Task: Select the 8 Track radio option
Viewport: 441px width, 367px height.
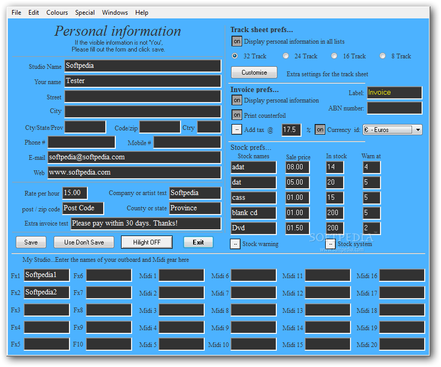Action: [x=383, y=56]
